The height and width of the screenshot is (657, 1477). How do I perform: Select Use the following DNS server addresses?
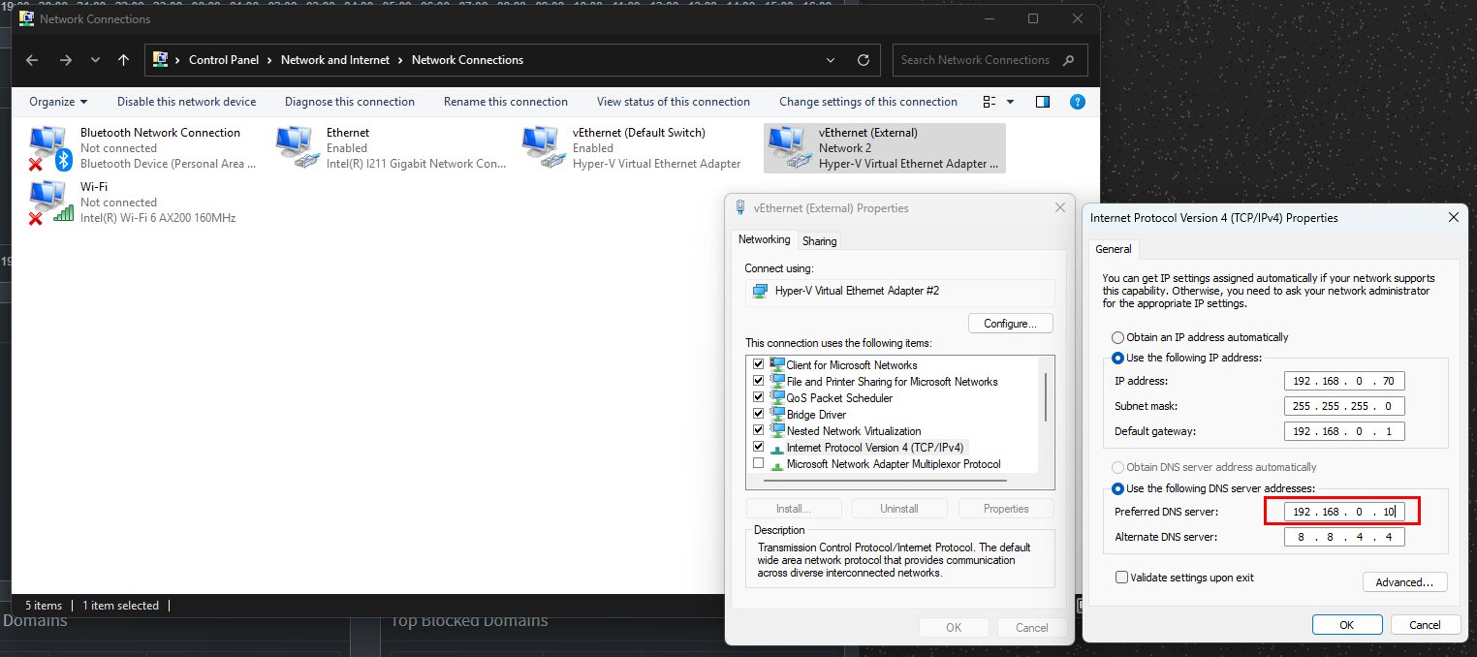[x=1118, y=488]
